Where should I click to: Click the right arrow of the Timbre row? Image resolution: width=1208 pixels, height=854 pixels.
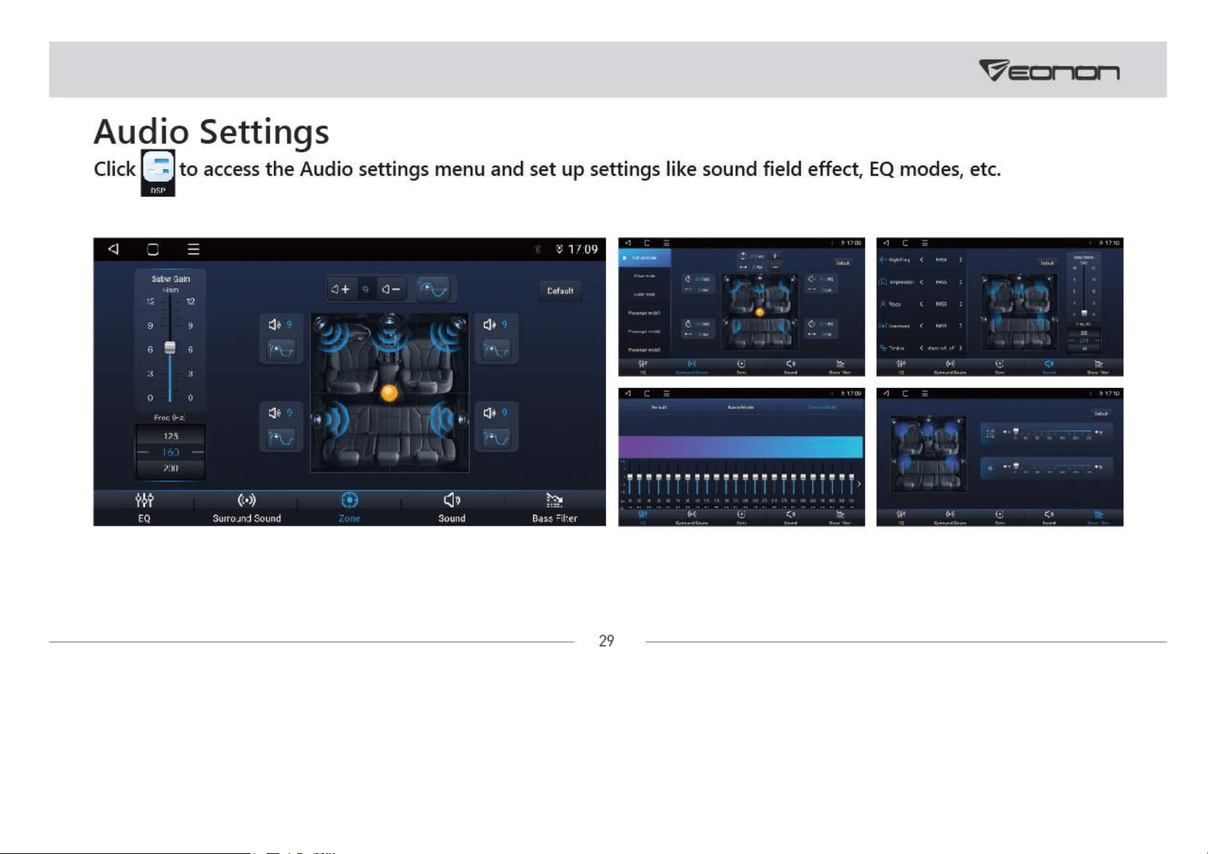tap(960, 348)
